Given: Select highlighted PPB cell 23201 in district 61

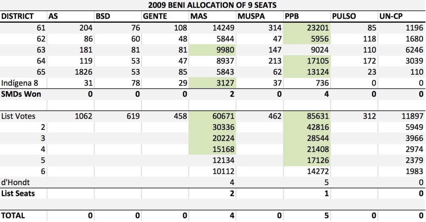Looking at the screenshot, I should tap(307, 28).
